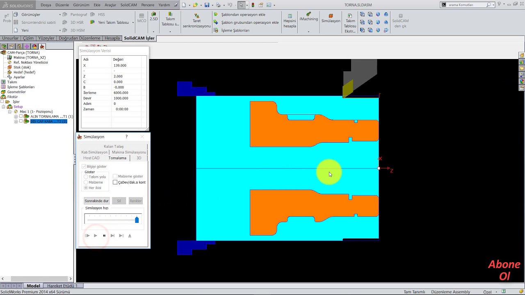Image resolution: width=525 pixels, height=295 pixels.
Task: Click in the arama Komutları search field
Action: [x=467, y=5]
